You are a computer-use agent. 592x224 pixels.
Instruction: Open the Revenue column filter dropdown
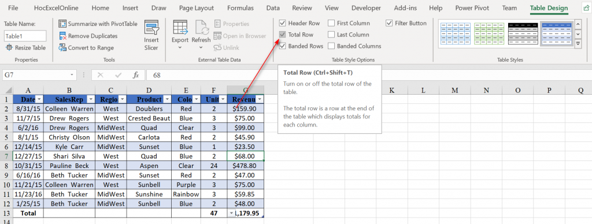(x=260, y=99)
